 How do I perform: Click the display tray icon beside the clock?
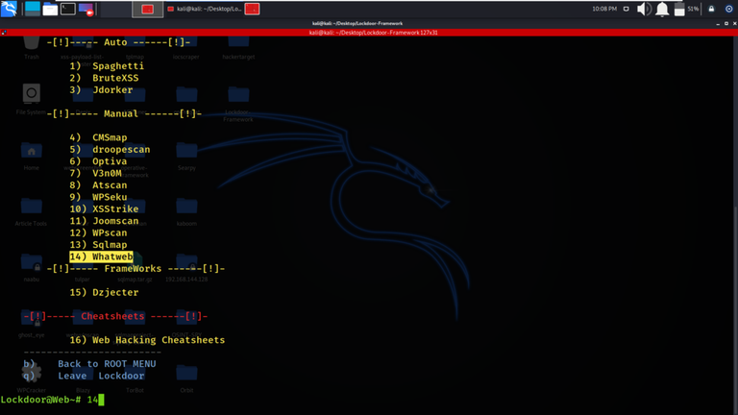coord(626,9)
